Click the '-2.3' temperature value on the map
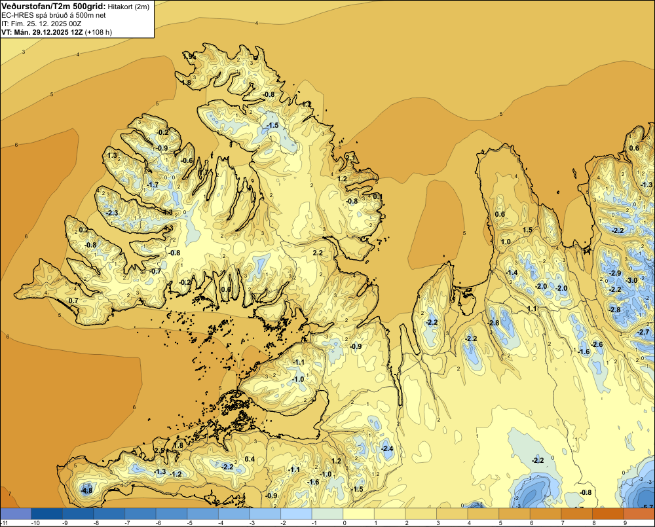 click(x=112, y=213)
